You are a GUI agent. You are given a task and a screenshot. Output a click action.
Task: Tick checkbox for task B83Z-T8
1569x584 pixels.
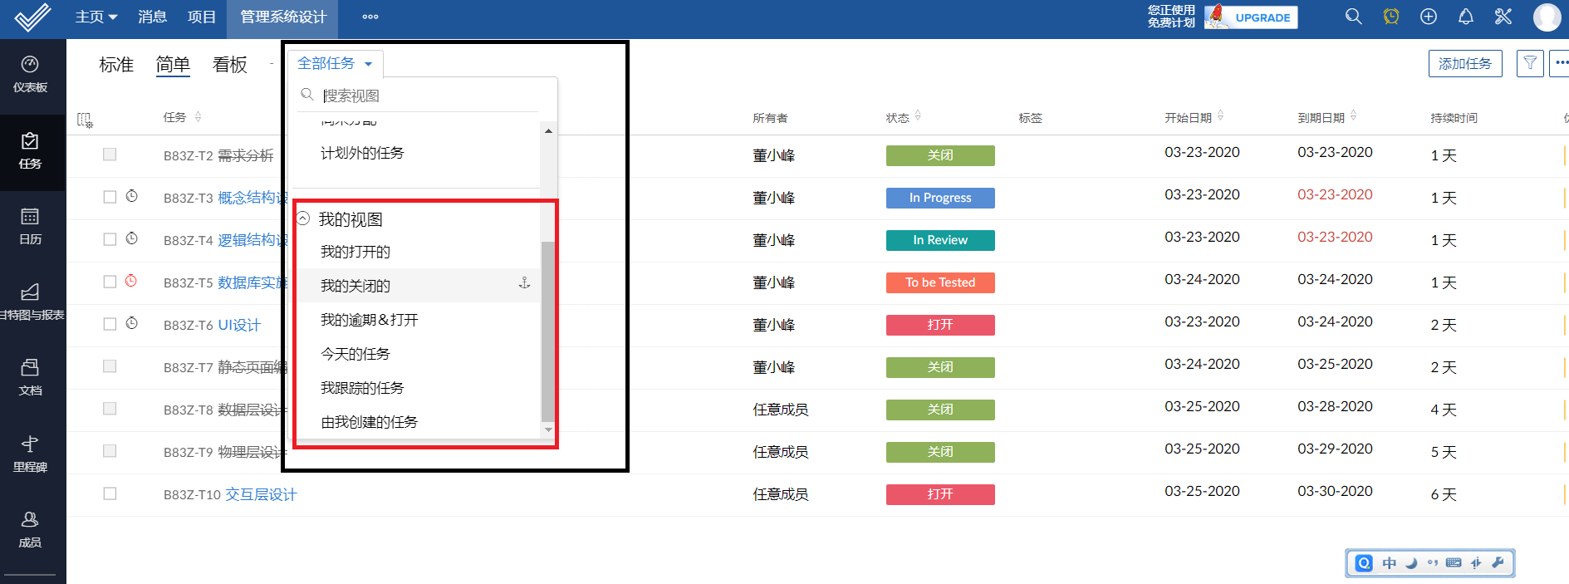(x=110, y=409)
